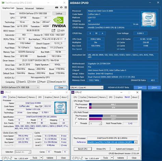
Task: Click the Driver Version field in GPU-Z
Action: pyautogui.click(x=40, y=60)
